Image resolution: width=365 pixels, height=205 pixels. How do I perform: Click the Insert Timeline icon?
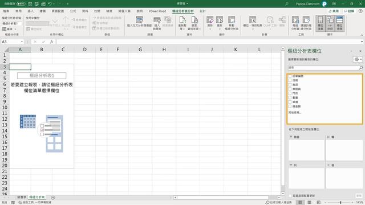pyautogui.click(x=157, y=20)
